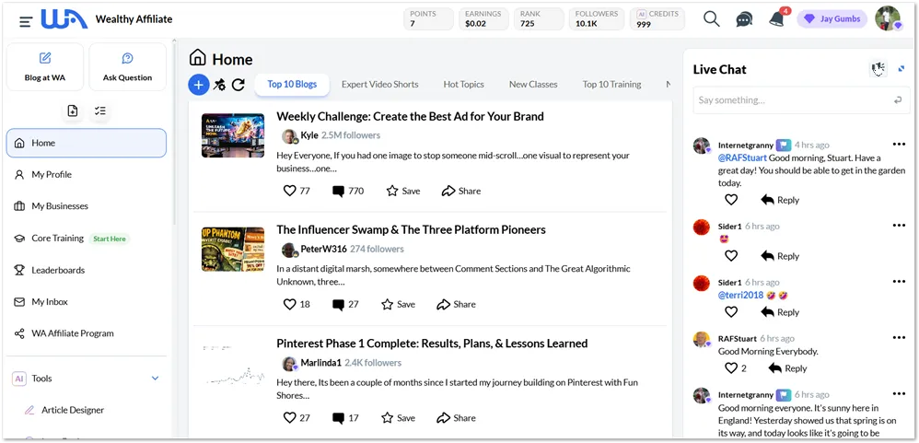Switch to the Hot Topics tab
The width and height of the screenshot is (919, 443).
tap(463, 85)
